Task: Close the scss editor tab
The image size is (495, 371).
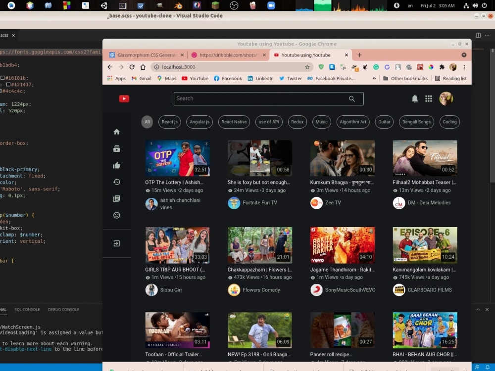Action: click(x=13, y=35)
